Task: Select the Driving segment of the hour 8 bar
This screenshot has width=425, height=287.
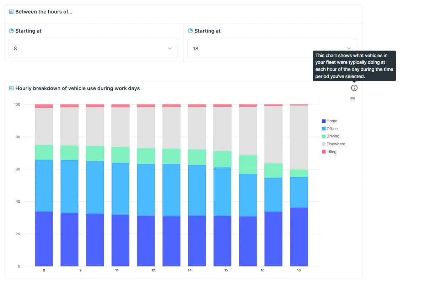Action: [x=44, y=152]
